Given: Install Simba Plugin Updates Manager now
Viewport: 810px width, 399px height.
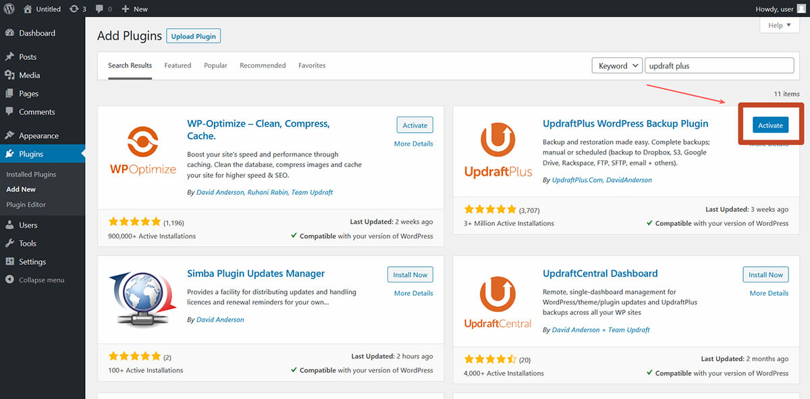Looking at the screenshot, I should [x=410, y=275].
